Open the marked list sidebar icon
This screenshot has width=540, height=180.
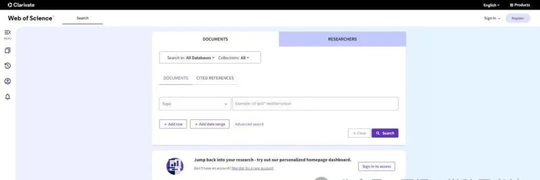coord(7,50)
